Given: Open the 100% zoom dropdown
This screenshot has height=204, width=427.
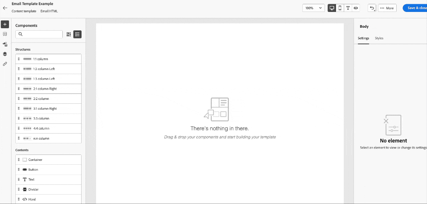Looking at the screenshot, I should [x=313, y=8].
